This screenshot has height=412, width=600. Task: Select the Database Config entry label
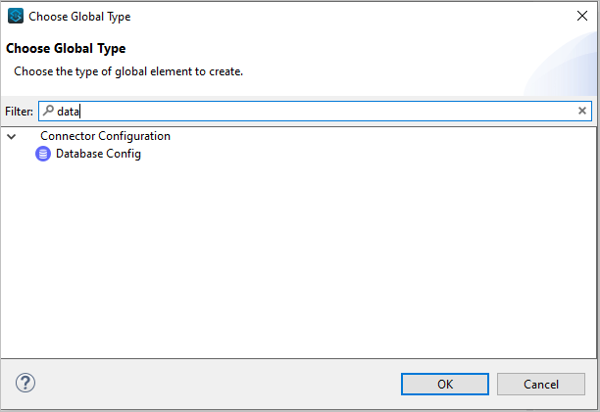(98, 154)
